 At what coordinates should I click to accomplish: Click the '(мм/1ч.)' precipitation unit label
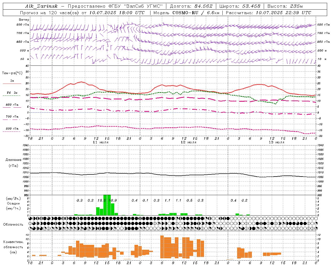tap(13, 208)
